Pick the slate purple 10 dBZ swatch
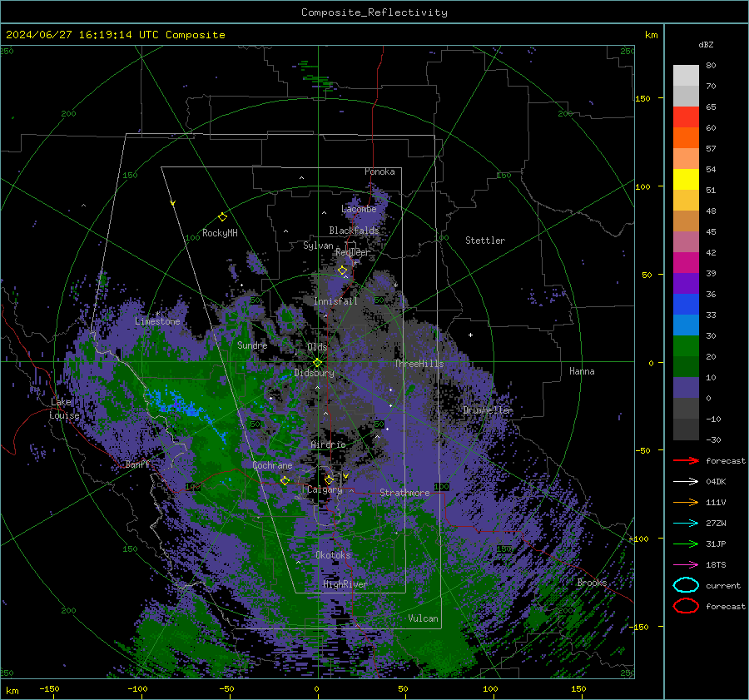Screen dimensions: 749x700 [x=686, y=387]
